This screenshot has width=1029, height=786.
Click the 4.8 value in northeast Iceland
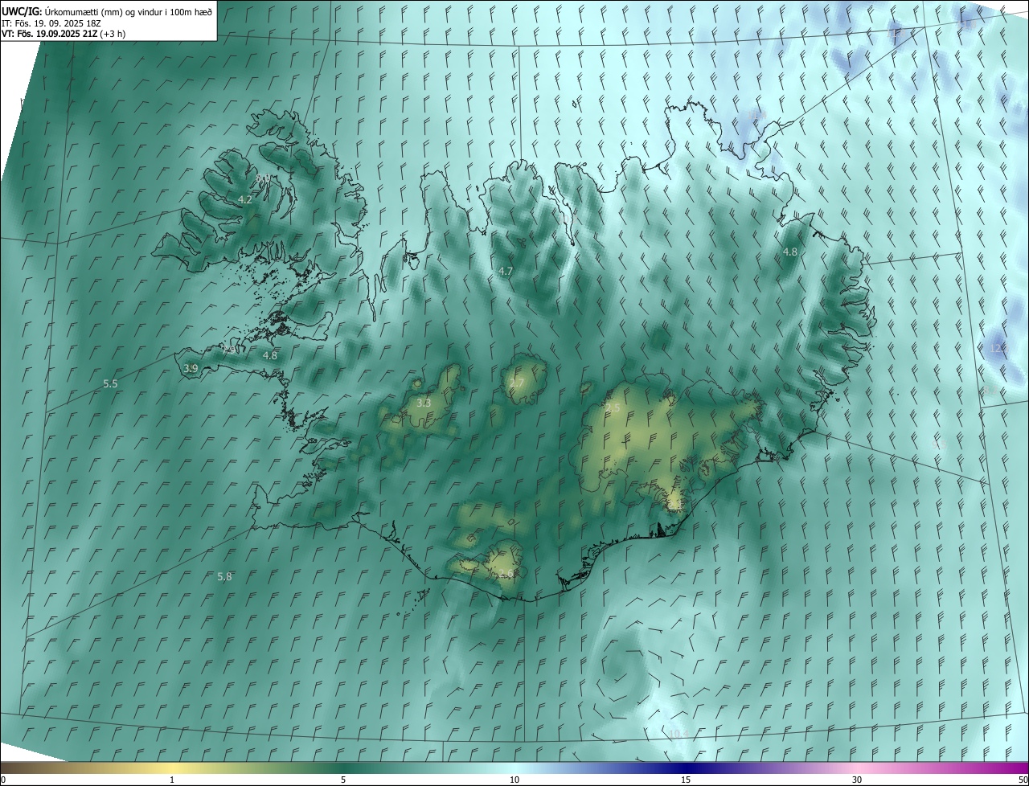(790, 252)
